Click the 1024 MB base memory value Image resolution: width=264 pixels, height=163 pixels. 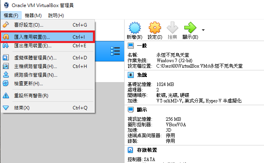(x=165, y=84)
